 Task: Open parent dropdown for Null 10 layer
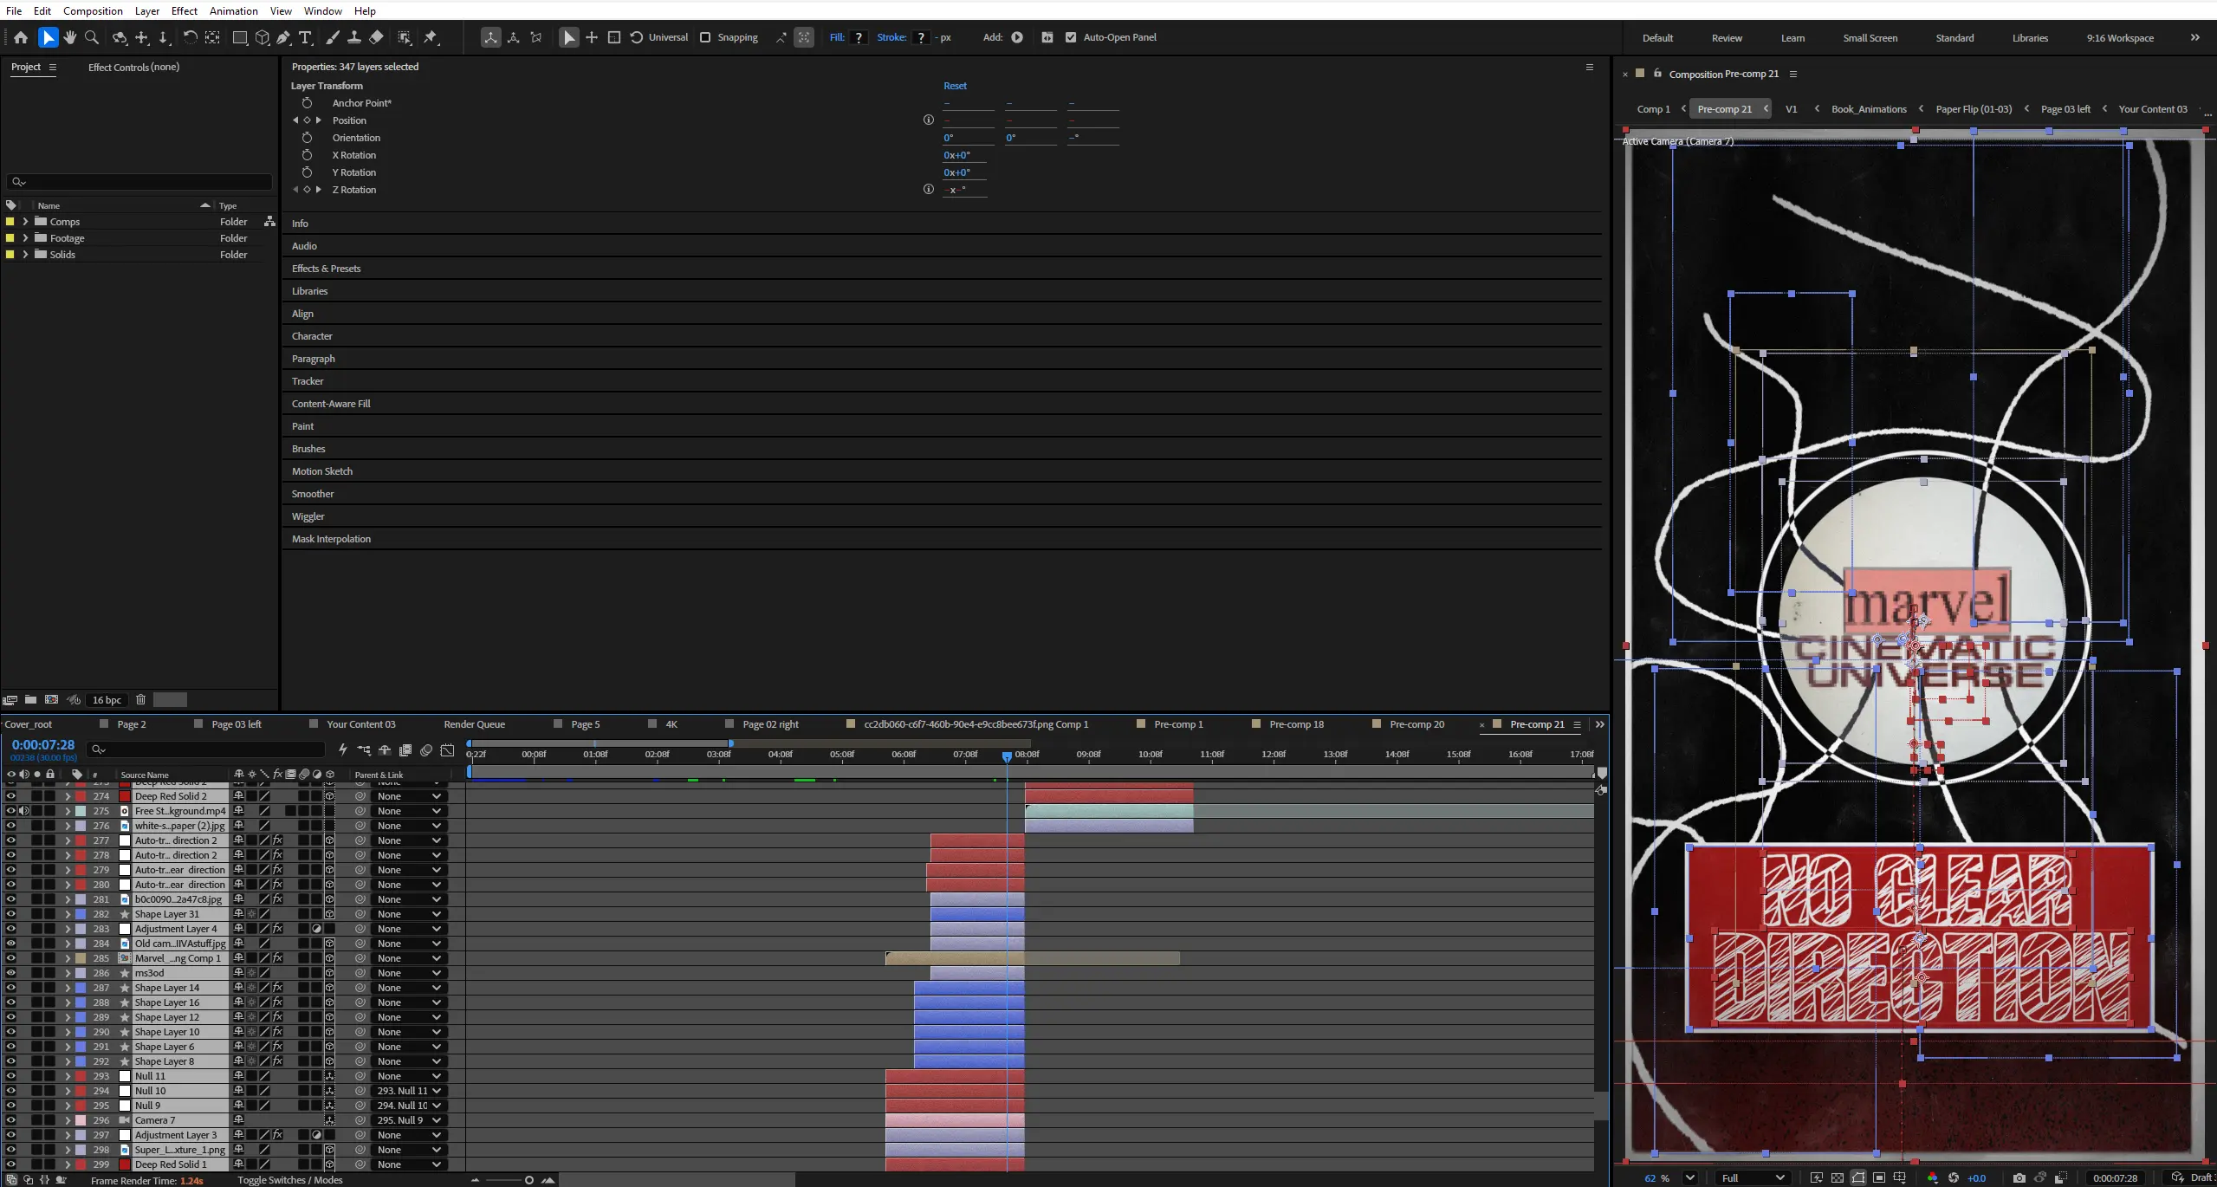[409, 1091]
